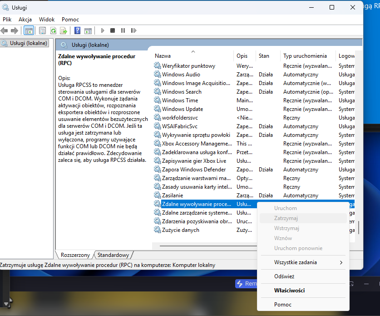The width and height of the screenshot is (380, 316).
Task: Sort by Typ uruchomienia column header
Action: 308,56
